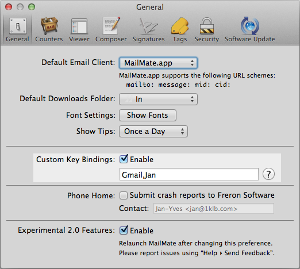
Task: Switch to the Counters tab label
Action: [49, 39]
